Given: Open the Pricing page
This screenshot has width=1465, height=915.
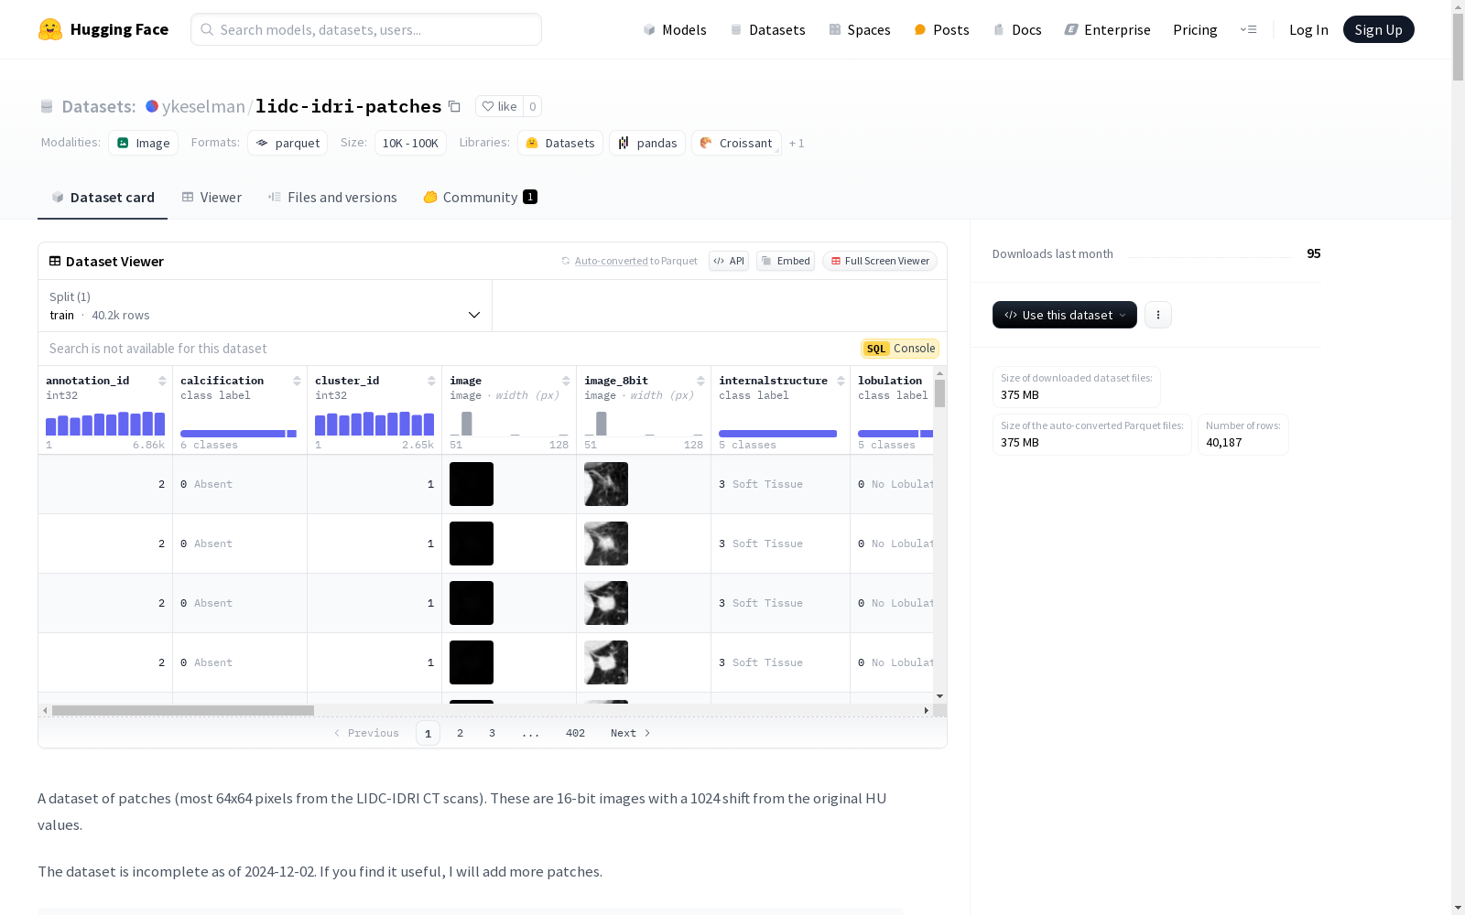Looking at the screenshot, I should pyautogui.click(x=1195, y=29).
